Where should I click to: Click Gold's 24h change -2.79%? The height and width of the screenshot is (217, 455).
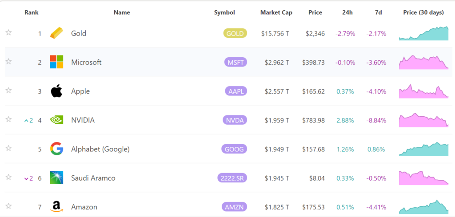(345, 34)
